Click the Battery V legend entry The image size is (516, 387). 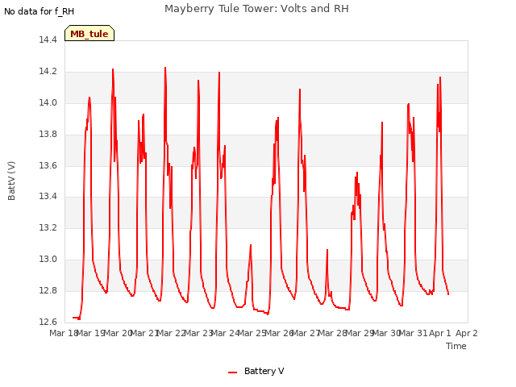click(256, 371)
